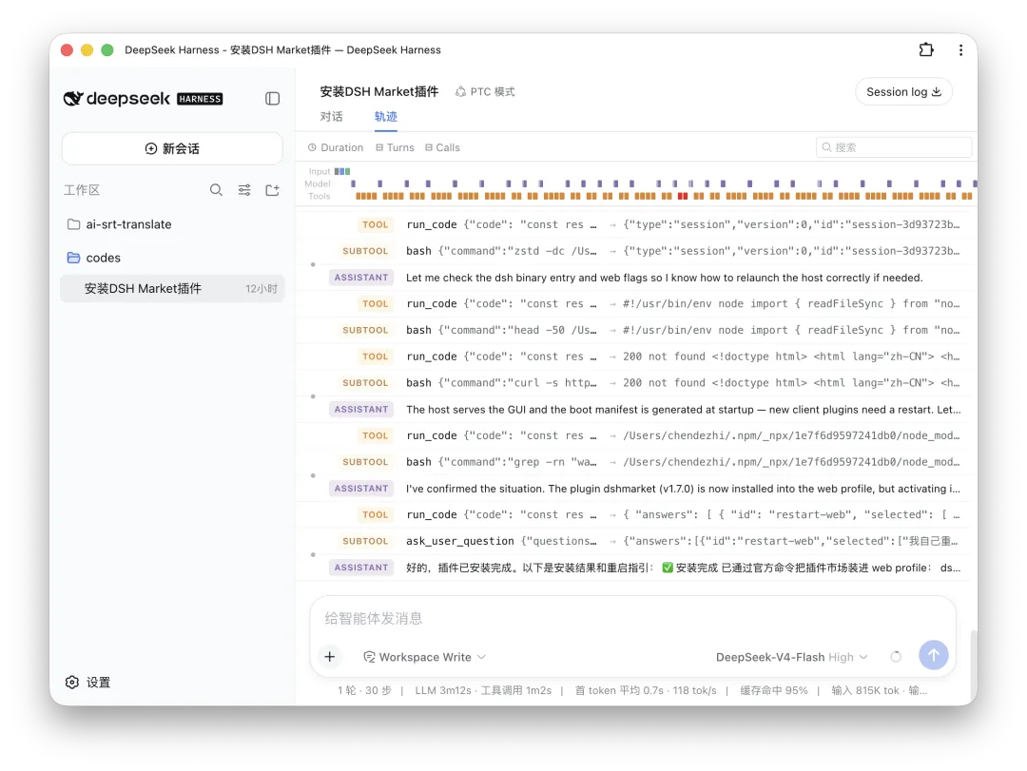Search the workspace with magnifier icon
Screen dimensions: 1027x771
coord(216,190)
